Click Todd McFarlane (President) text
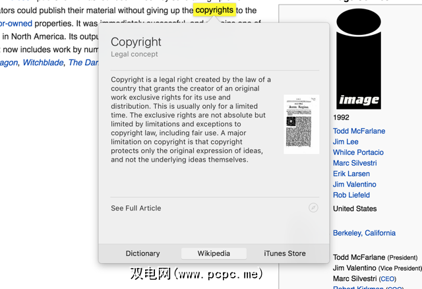Image resolution: width=422 pixels, height=289 pixels. tap(375, 257)
